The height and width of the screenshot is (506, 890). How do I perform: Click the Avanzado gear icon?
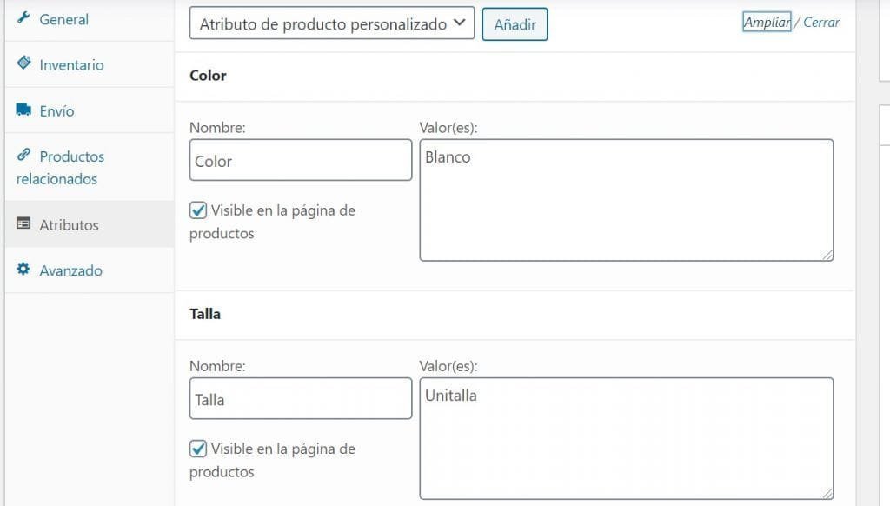point(23,269)
